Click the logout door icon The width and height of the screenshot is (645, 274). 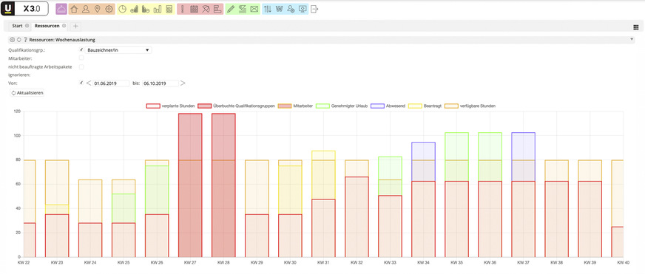pos(314,9)
